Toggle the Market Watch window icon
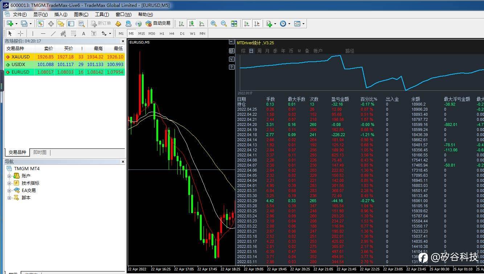 coord(41,24)
